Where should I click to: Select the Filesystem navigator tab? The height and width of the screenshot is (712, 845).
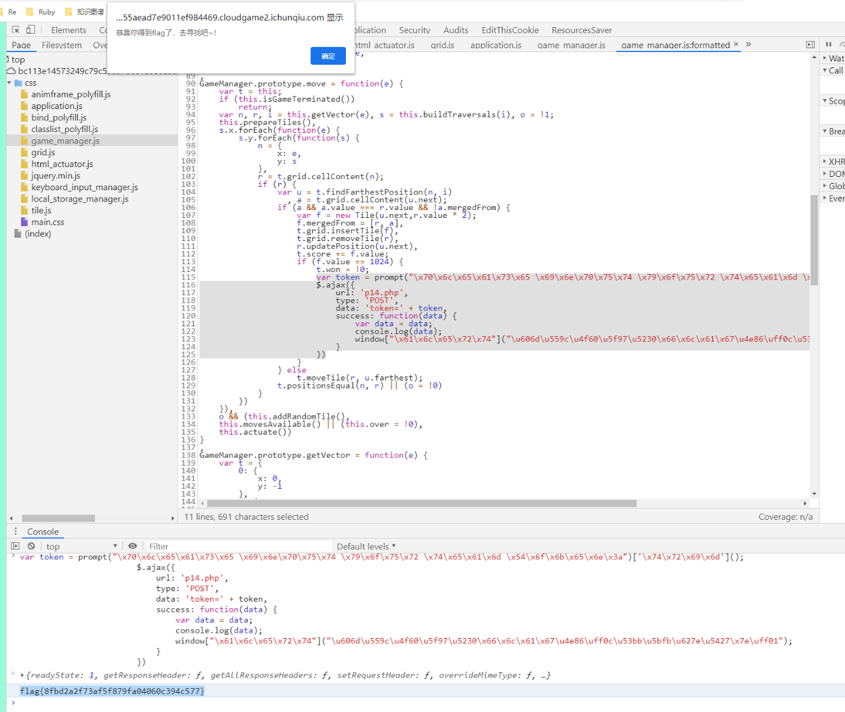tap(62, 45)
